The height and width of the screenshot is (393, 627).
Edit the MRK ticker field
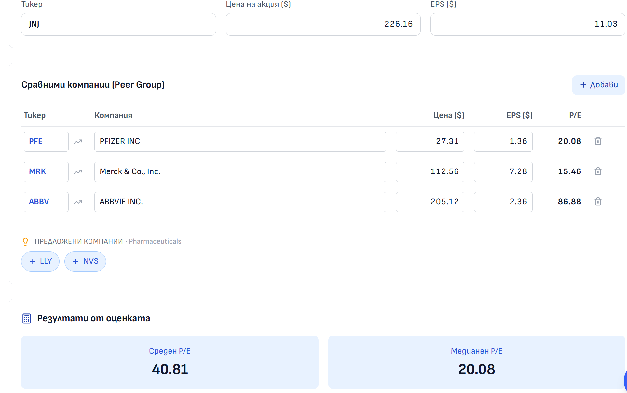pyautogui.click(x=46, y=172)
